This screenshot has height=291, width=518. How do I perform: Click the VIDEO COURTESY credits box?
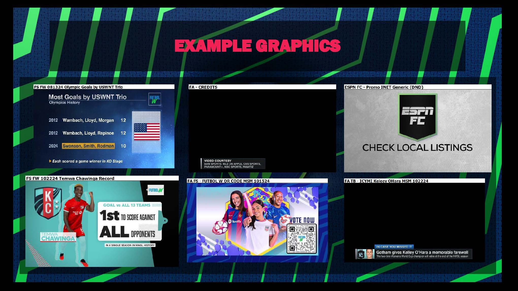[x=233, y=163]
